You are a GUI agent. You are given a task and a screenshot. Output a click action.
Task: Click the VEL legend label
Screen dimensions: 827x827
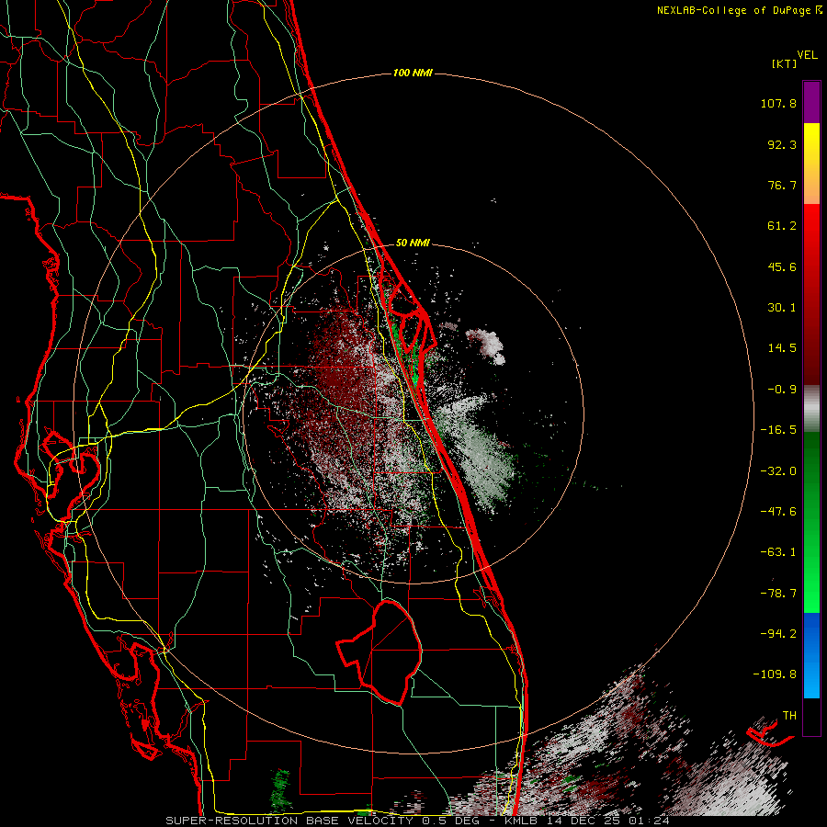coord(807,55)
